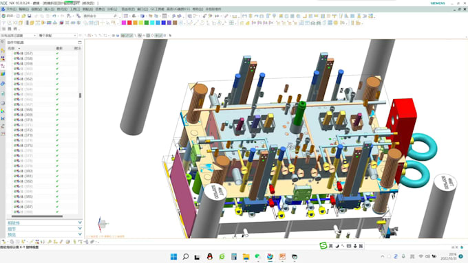468x263 pixels.
Task: Toggle green check for body (387)
Action: point(57,207)
